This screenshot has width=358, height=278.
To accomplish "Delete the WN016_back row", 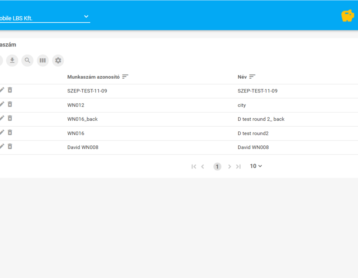I will pyautogui.click(x=10, y=118).
